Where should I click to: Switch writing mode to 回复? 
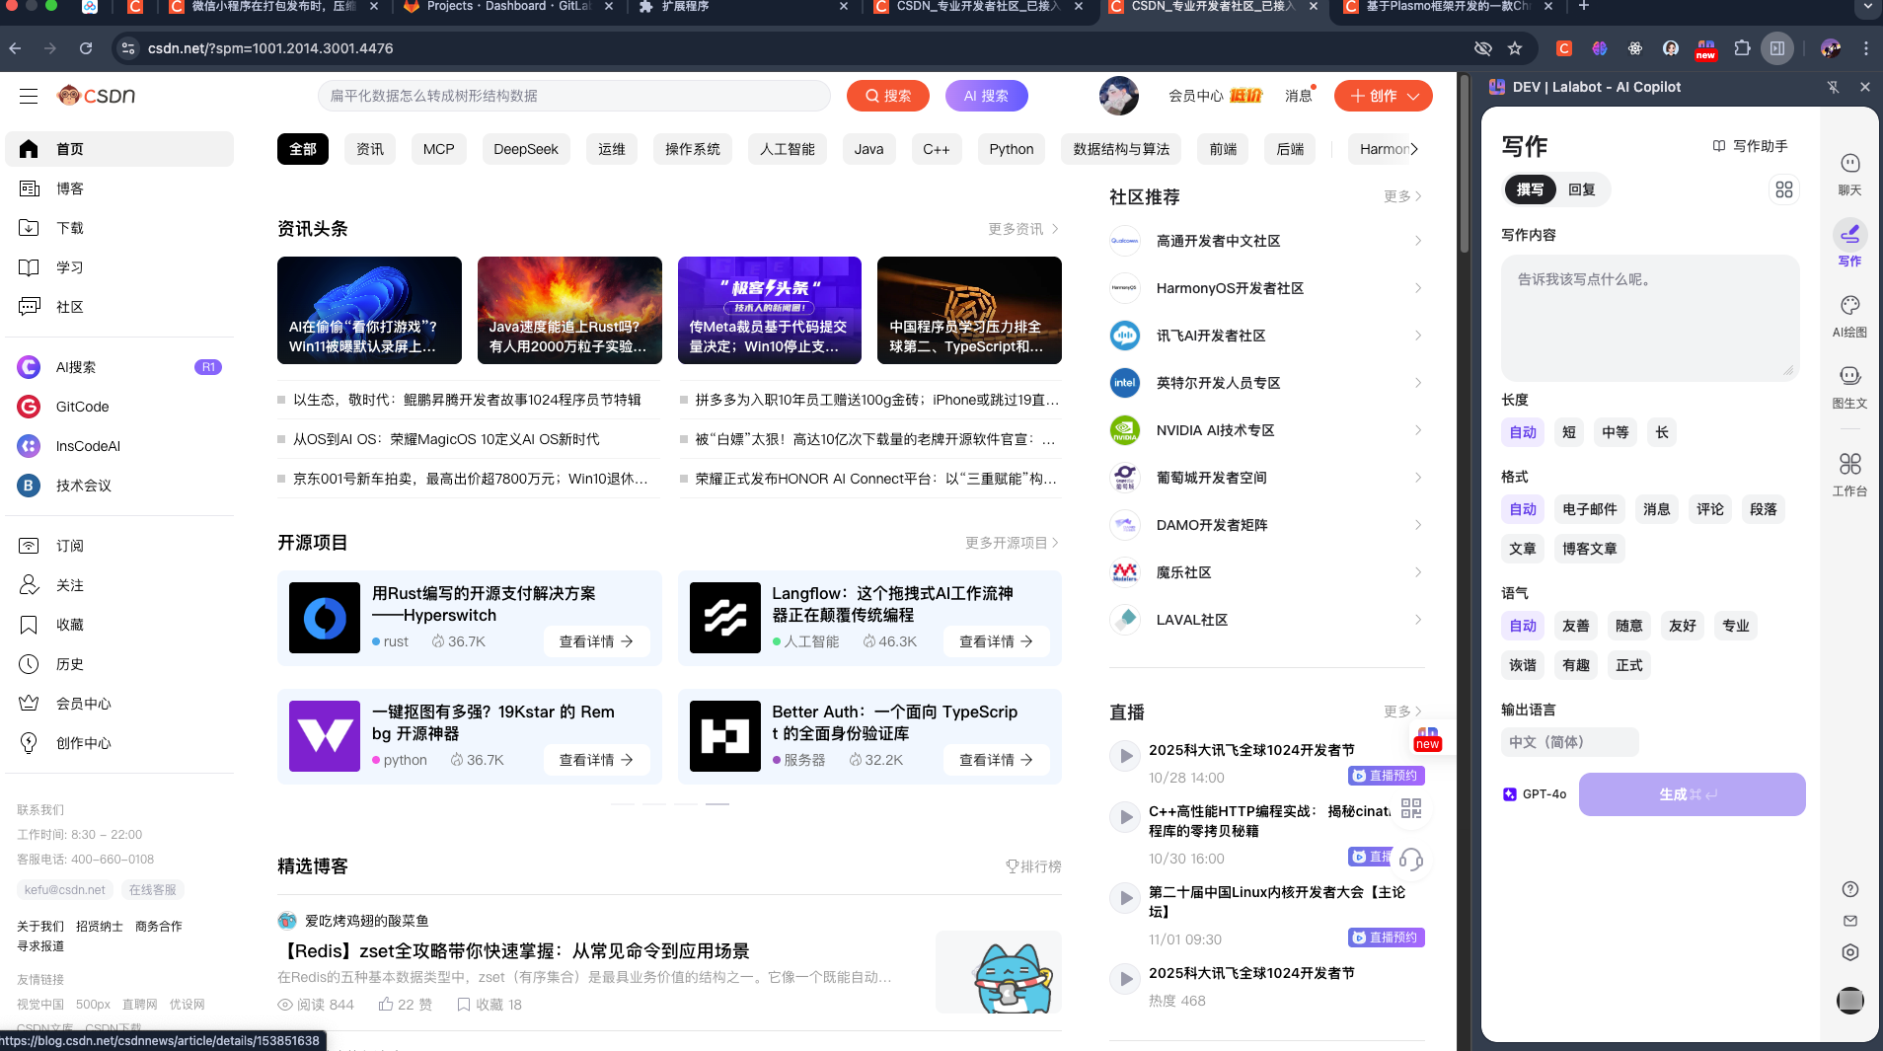coord(1583,189)
